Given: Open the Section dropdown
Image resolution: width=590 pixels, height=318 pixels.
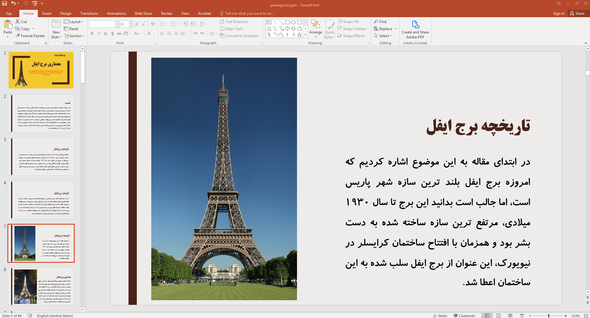Looking at the screenshot, I should point(74,36).
